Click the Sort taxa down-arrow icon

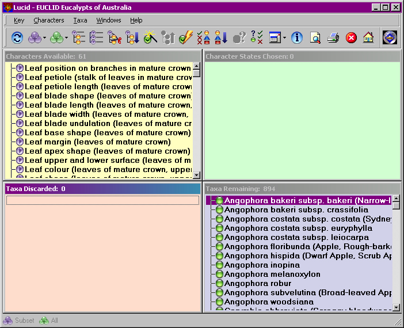pyautogui.click(x=221, y=37)
